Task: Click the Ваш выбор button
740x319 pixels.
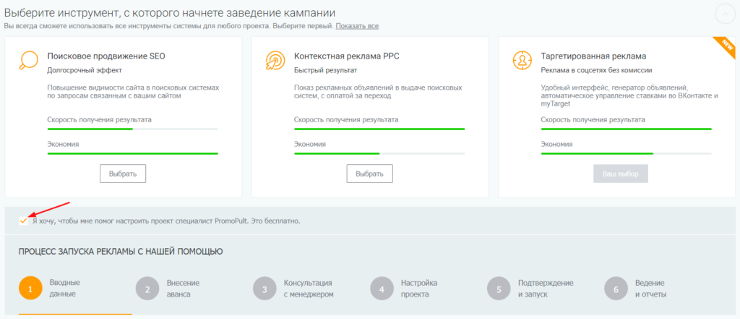Action: (x=620, y=174)
